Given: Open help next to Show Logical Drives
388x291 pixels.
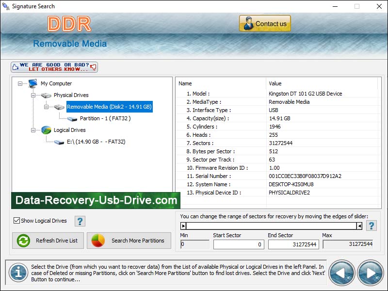Looking at the screenshot, I should (80, 221).
